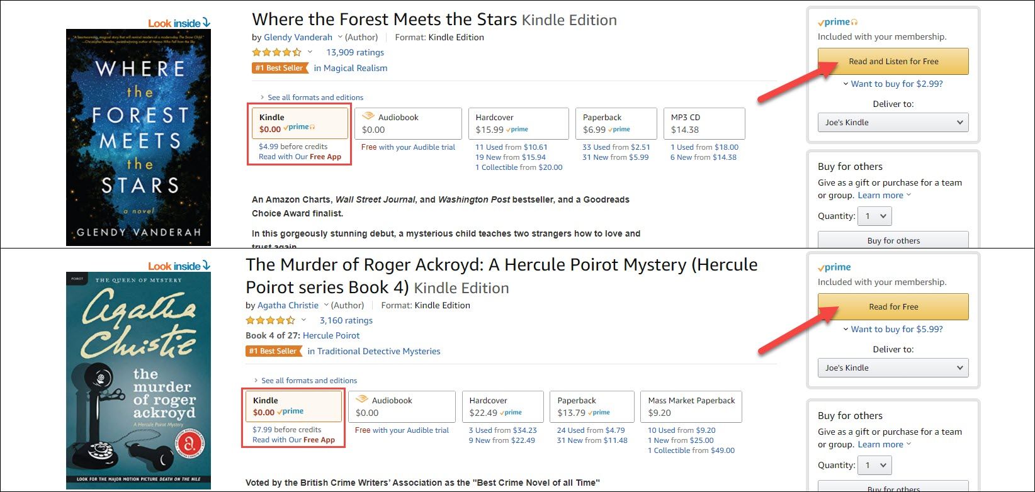Click the Audible icon in second Audiobook format
This screenshot has height=492, width=1035.
click(x=361, y=400)
